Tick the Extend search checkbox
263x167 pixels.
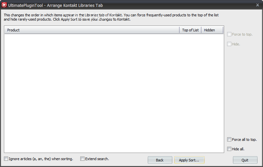[82, 159]
